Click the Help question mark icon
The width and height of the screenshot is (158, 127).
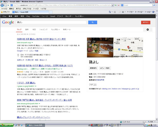click(154, 12)
